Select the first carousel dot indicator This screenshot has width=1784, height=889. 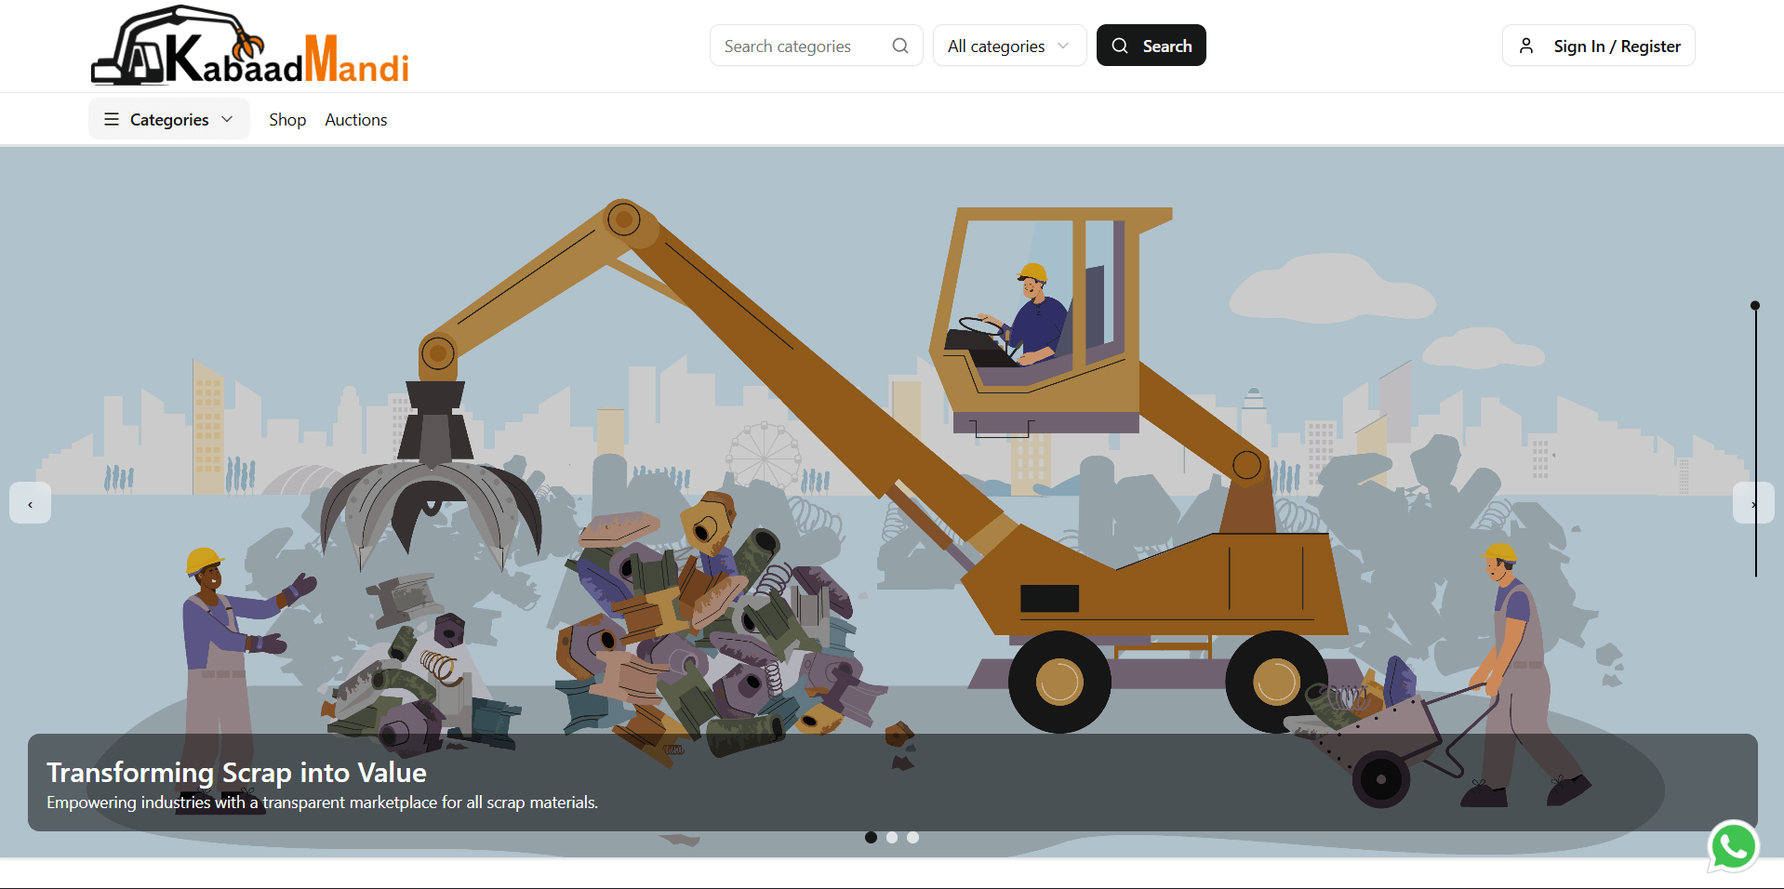(x=871, y=837)
